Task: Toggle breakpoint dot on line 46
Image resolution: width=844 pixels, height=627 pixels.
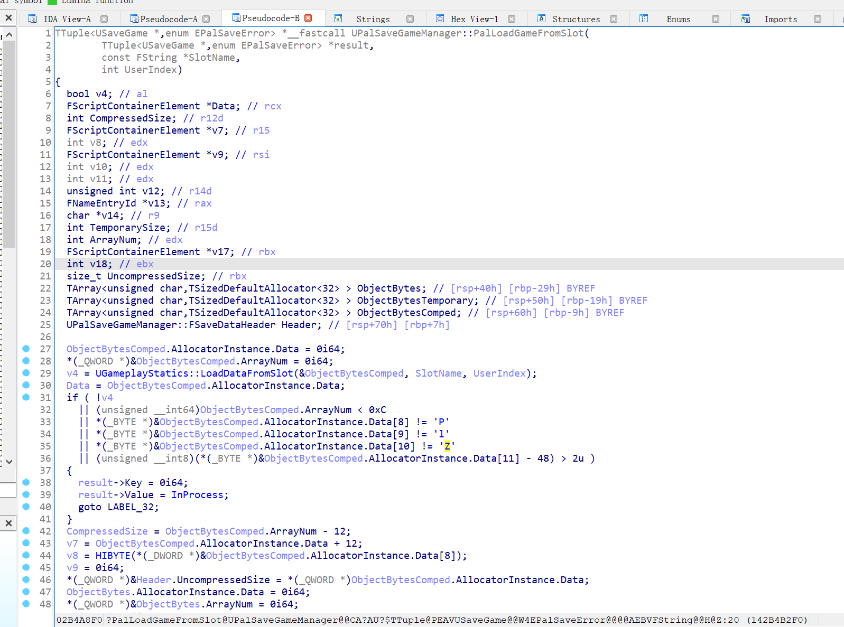Action: [26, 579]
